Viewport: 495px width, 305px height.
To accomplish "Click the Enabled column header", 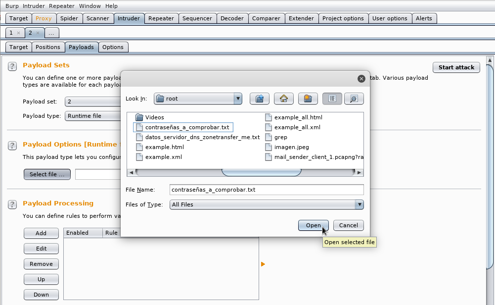I will pos(84,233).
